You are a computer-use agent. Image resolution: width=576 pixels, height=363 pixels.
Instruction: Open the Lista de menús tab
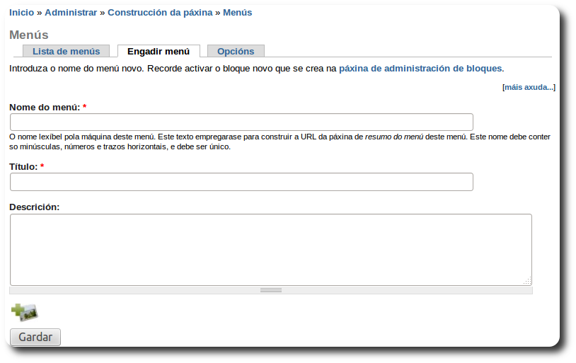click(x=67, y=52)
